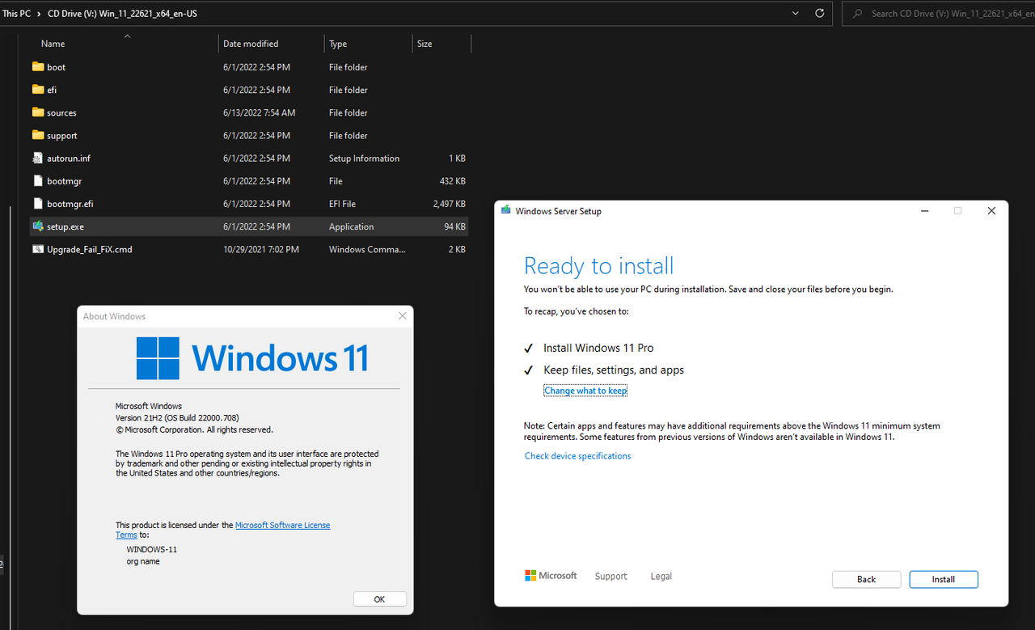Open Microsoft Software License Terms link
The height and width of the screenshot is (630, 1035).
pyautogui.click(x=282, y=525)
